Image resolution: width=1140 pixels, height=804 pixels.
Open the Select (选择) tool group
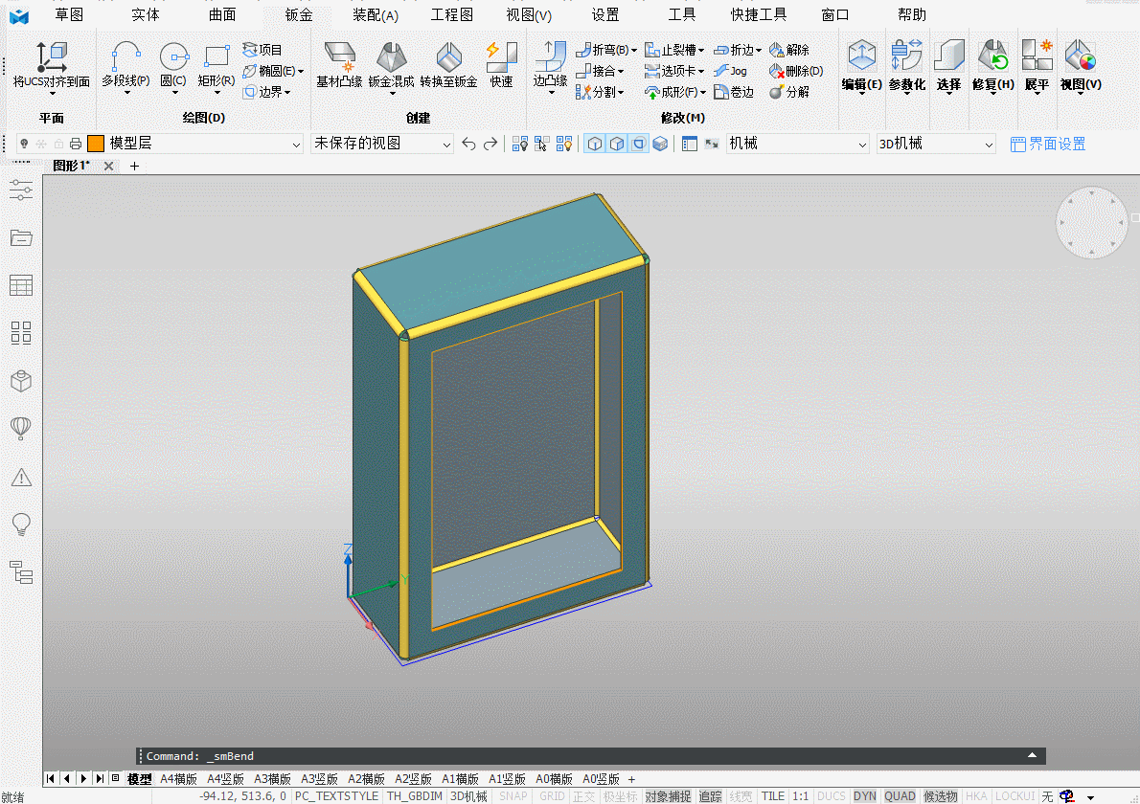pyautogui.click(x=948, y=67)
